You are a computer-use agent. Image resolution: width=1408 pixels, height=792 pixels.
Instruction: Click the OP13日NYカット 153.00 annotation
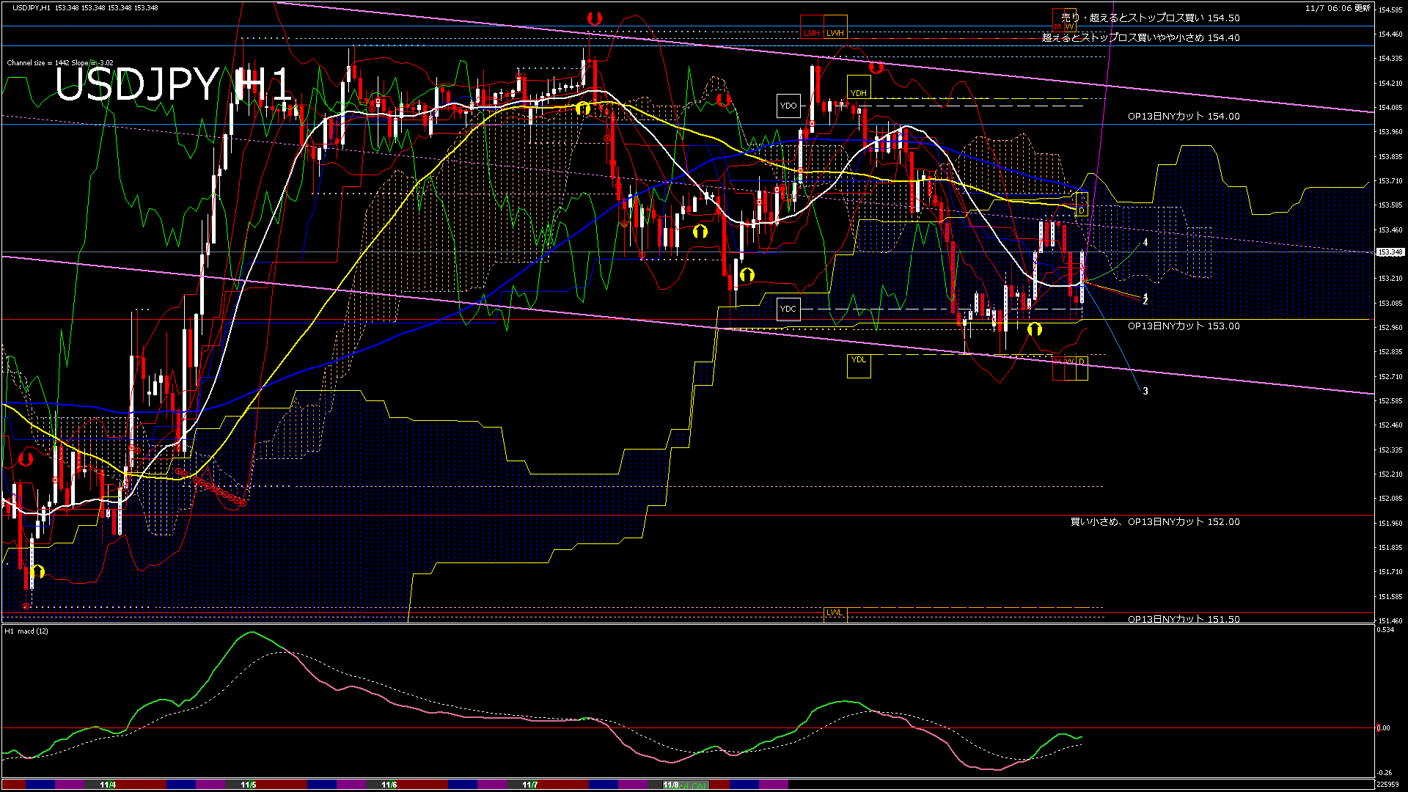pos(1183,326)
